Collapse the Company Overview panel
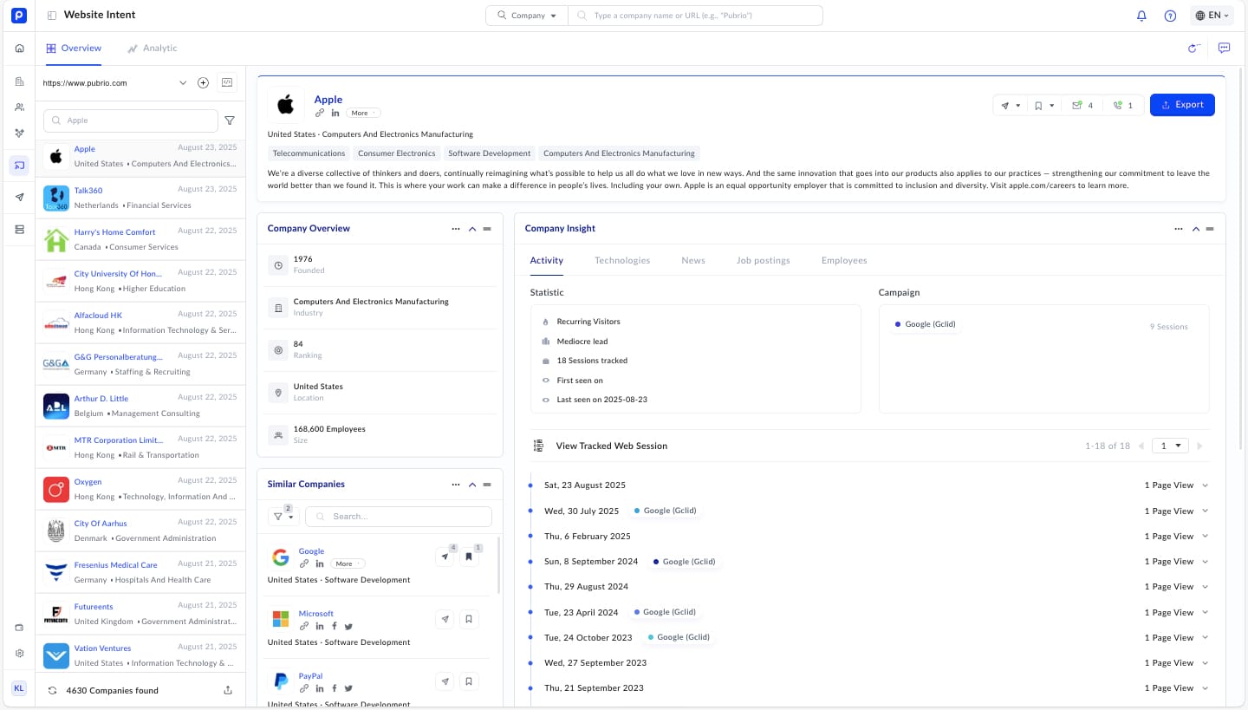Image resolution: width=1248 pixels, height=710 pixels. click(x=472, y=229)
